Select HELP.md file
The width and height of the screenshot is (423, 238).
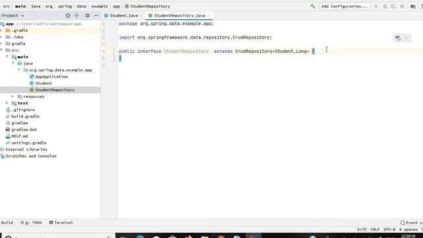coord(20,136)
